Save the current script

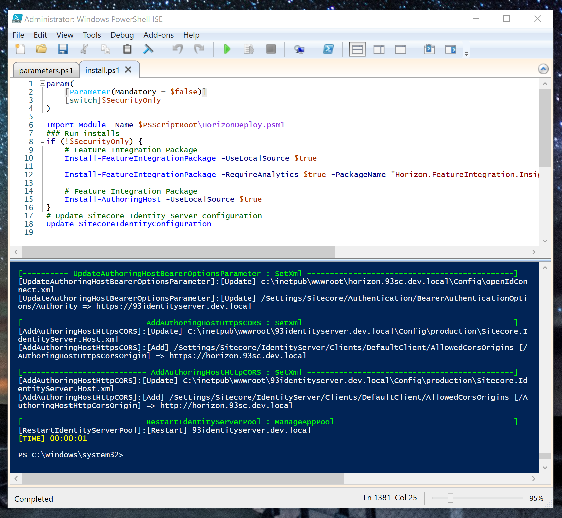pyautogui.click(x=63, y=49)
